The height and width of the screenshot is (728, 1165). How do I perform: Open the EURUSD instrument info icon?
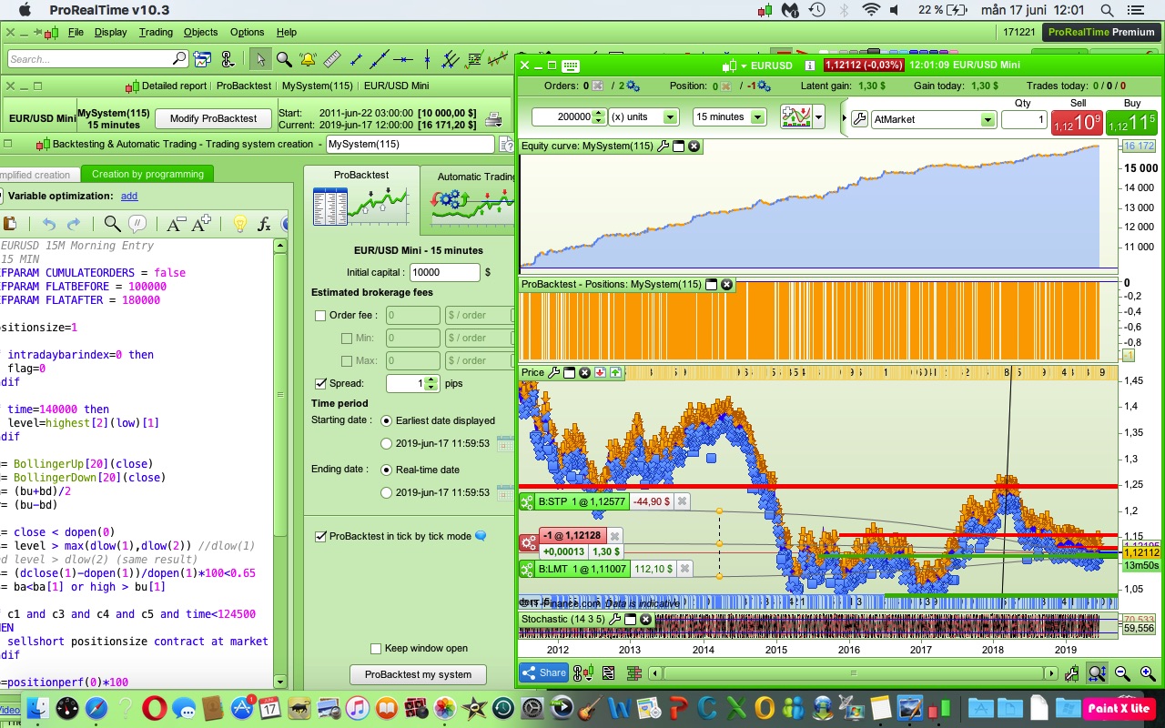point(809,66)
